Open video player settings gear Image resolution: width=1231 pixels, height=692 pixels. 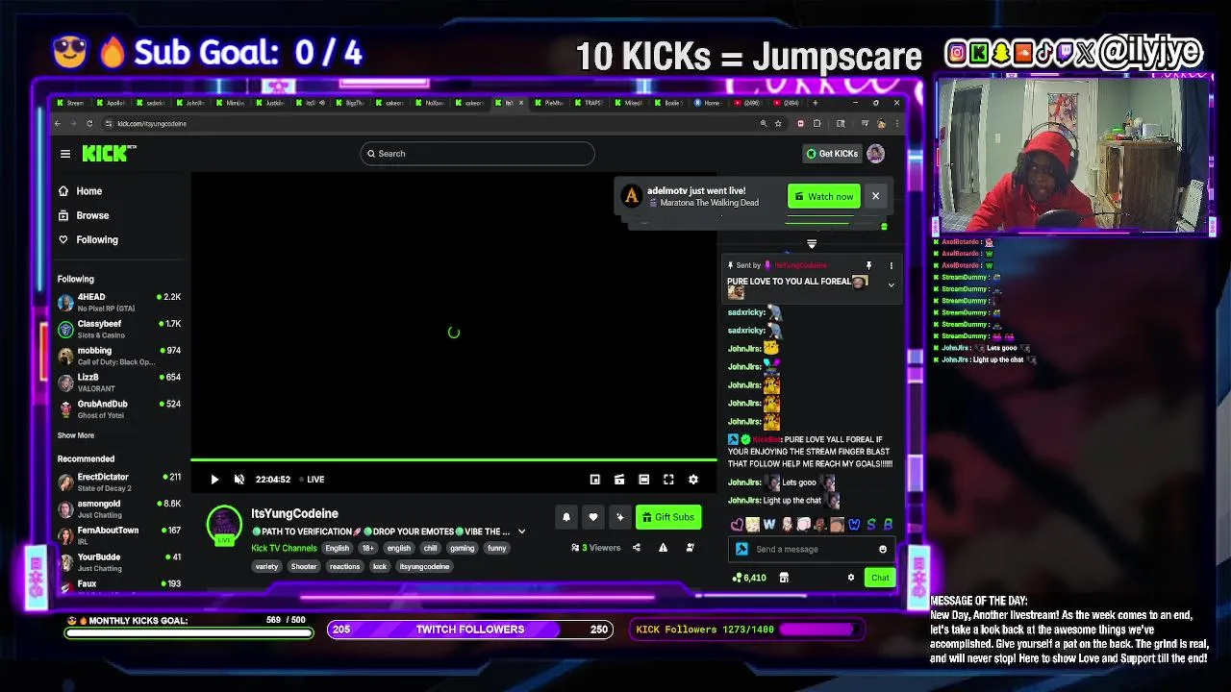point(692,480)
